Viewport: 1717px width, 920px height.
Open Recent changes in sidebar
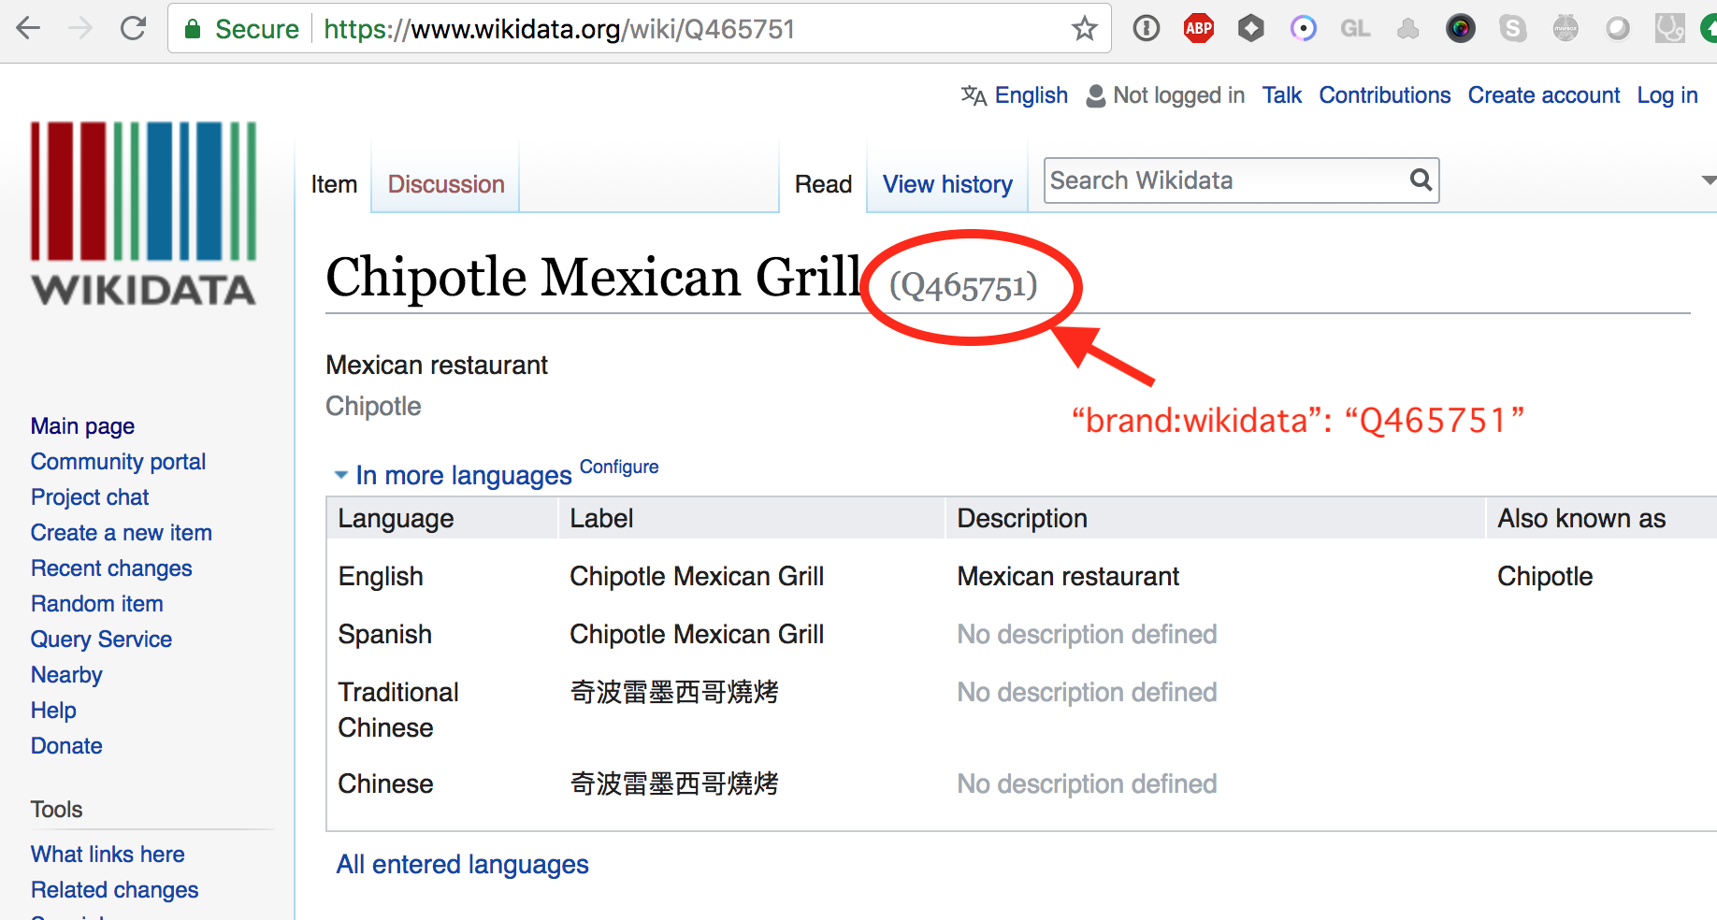tap(111, 568)
